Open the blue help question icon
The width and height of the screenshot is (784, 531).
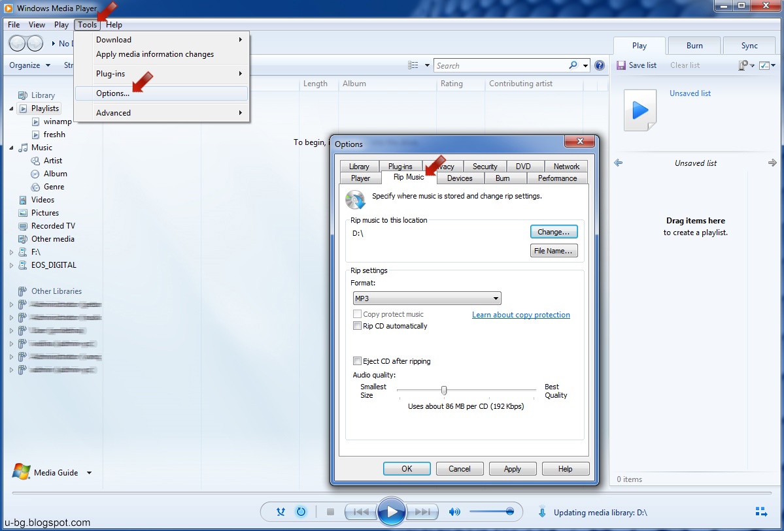pyautogui.click(x=600, y=65)
